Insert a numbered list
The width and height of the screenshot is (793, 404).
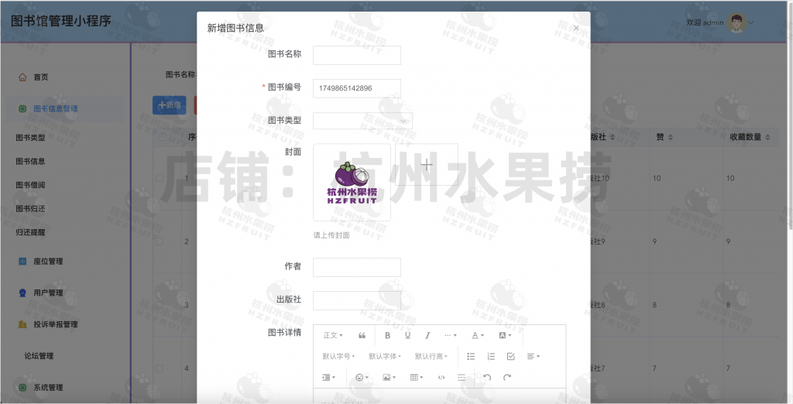(x=491, y=357)
